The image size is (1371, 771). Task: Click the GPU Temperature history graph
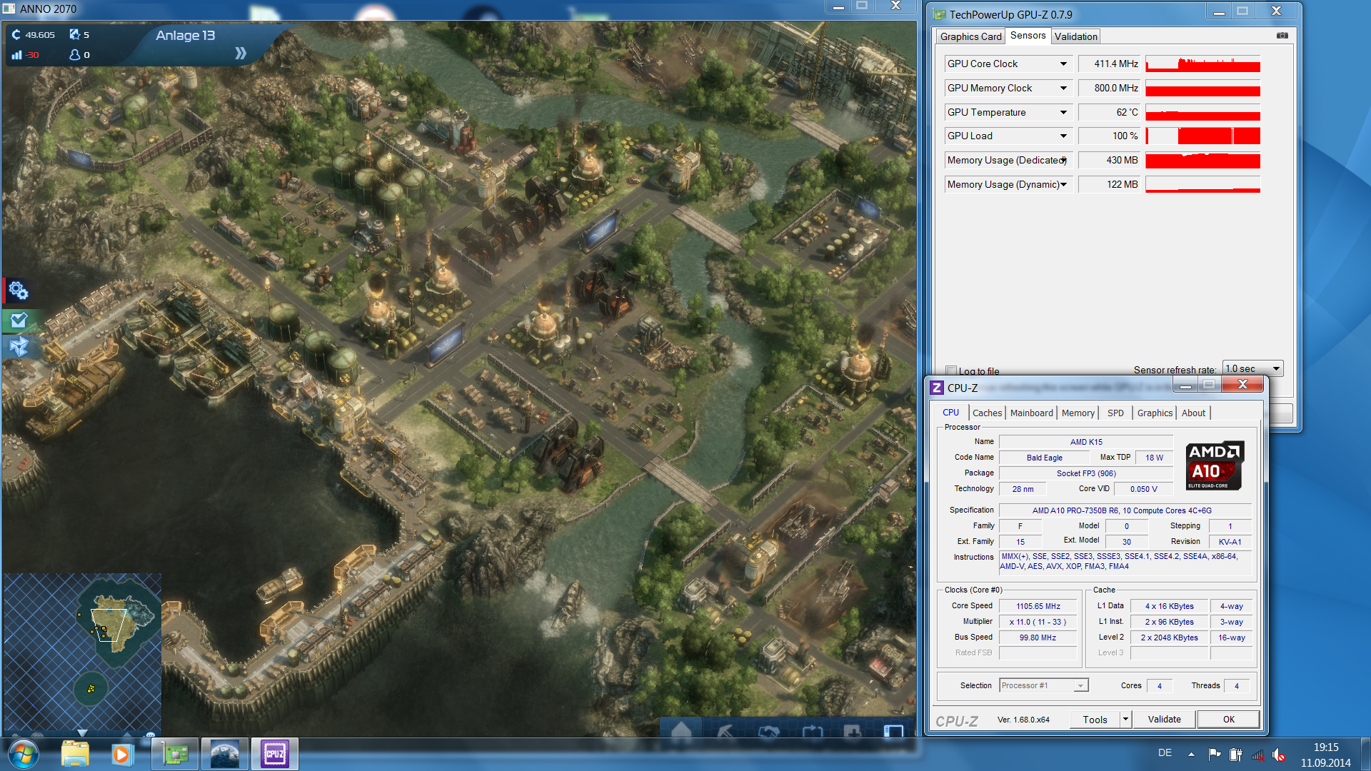pos(1202,113)
